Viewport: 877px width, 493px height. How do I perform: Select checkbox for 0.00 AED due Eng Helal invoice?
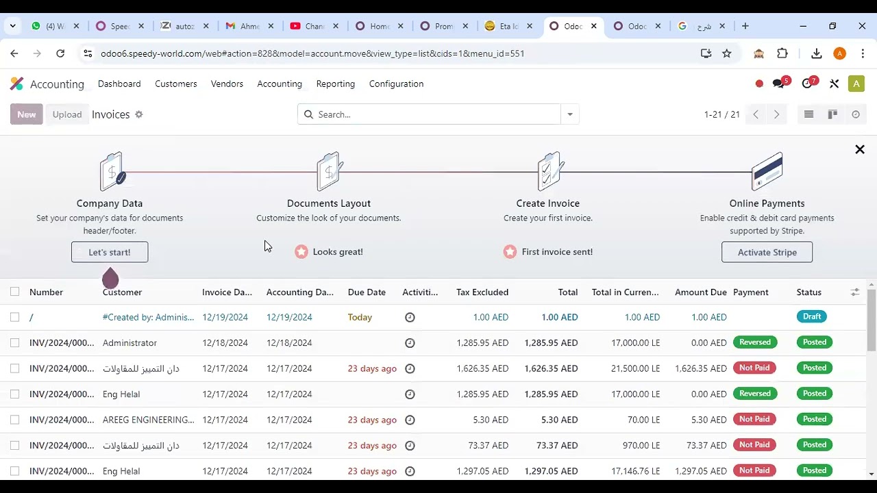[14, 394]
